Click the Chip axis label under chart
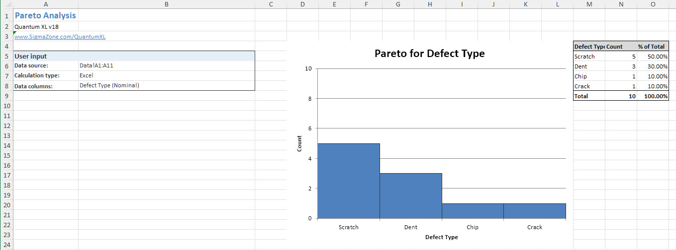 click(x=473, y=227)
